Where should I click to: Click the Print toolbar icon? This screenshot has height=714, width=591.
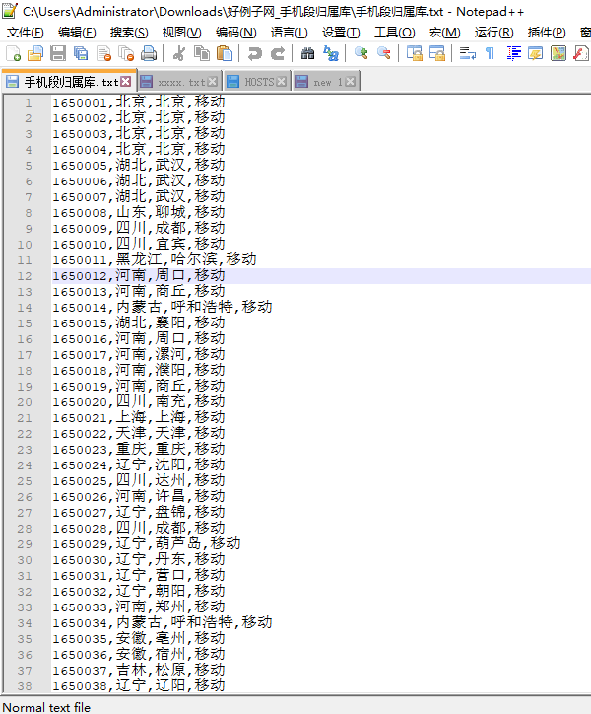(x=149, y=53)
